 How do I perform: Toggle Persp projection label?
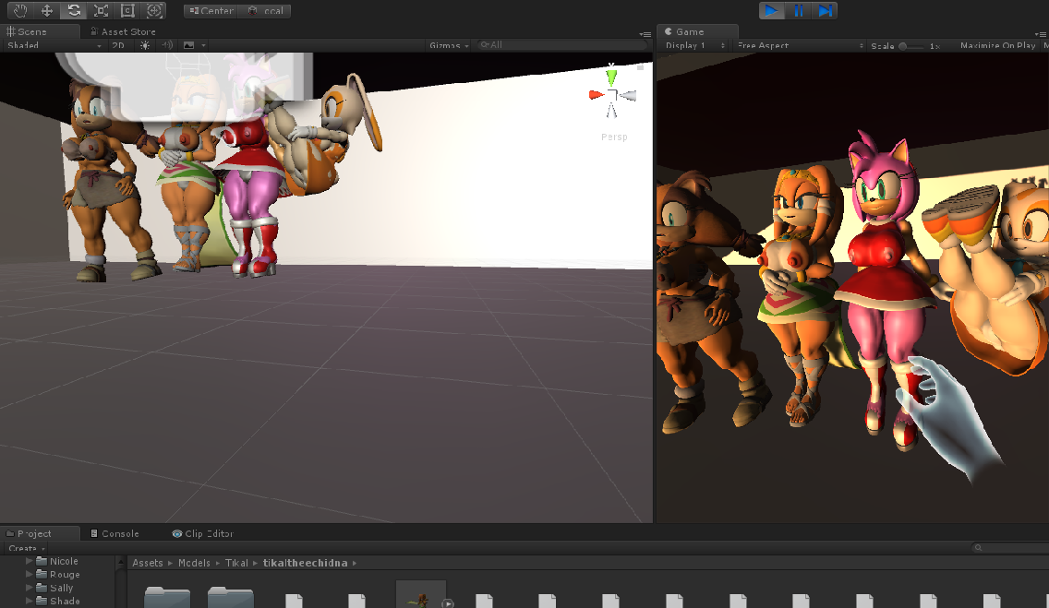(614, 137)
